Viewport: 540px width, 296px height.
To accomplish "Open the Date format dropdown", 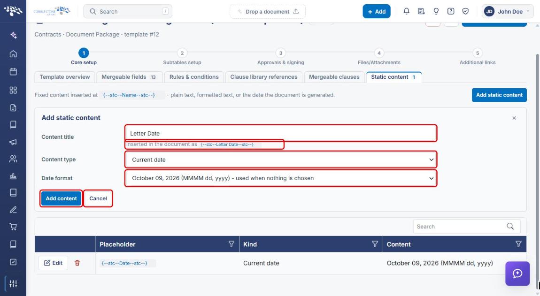I will (281, 178).
